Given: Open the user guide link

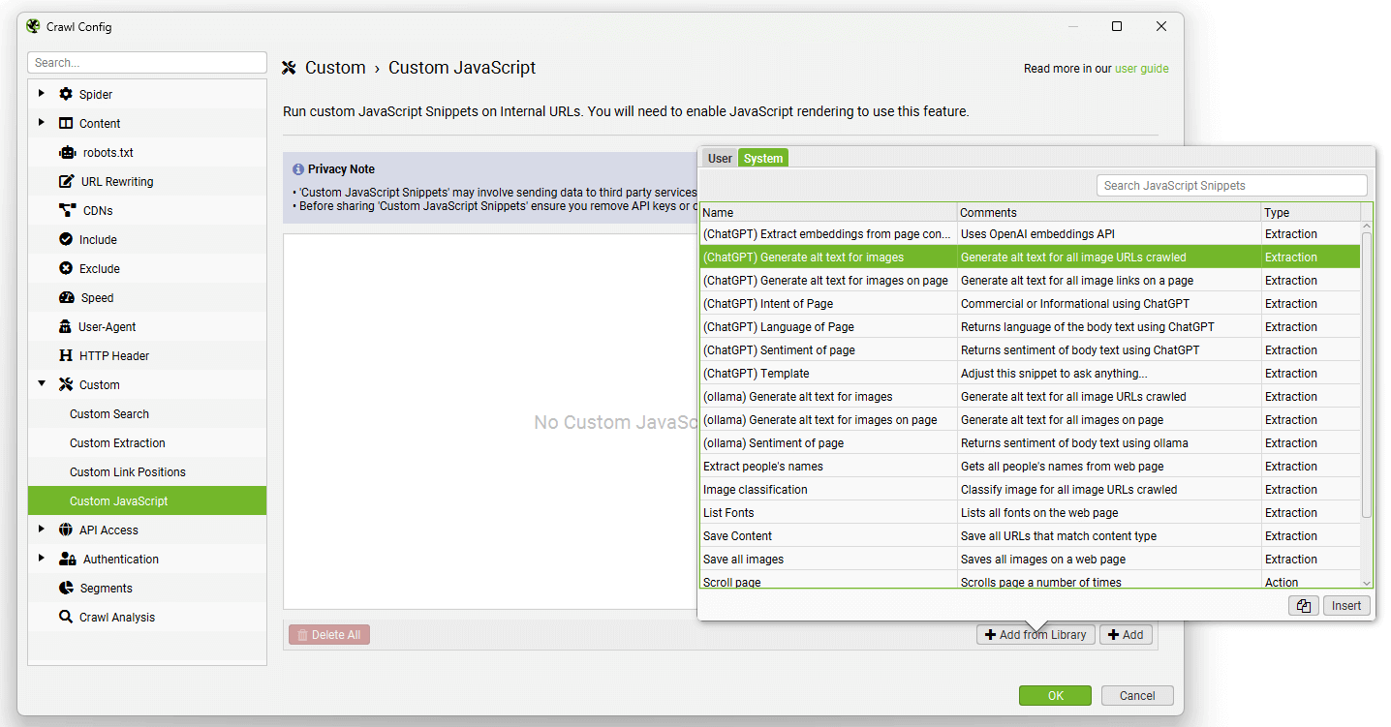Looking at the screenshot, I should coord(1141,69).
